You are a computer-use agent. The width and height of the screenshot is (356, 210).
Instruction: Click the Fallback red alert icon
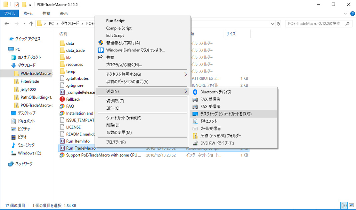coord(62,99)
